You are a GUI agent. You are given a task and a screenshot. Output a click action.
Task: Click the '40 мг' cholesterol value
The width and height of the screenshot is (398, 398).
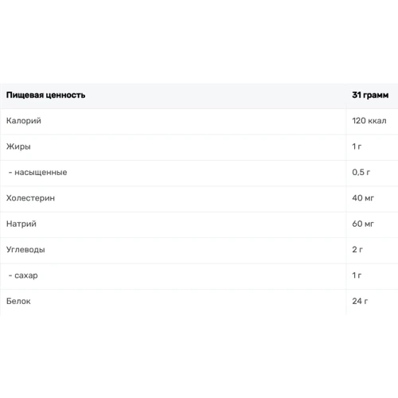point(363,198)
